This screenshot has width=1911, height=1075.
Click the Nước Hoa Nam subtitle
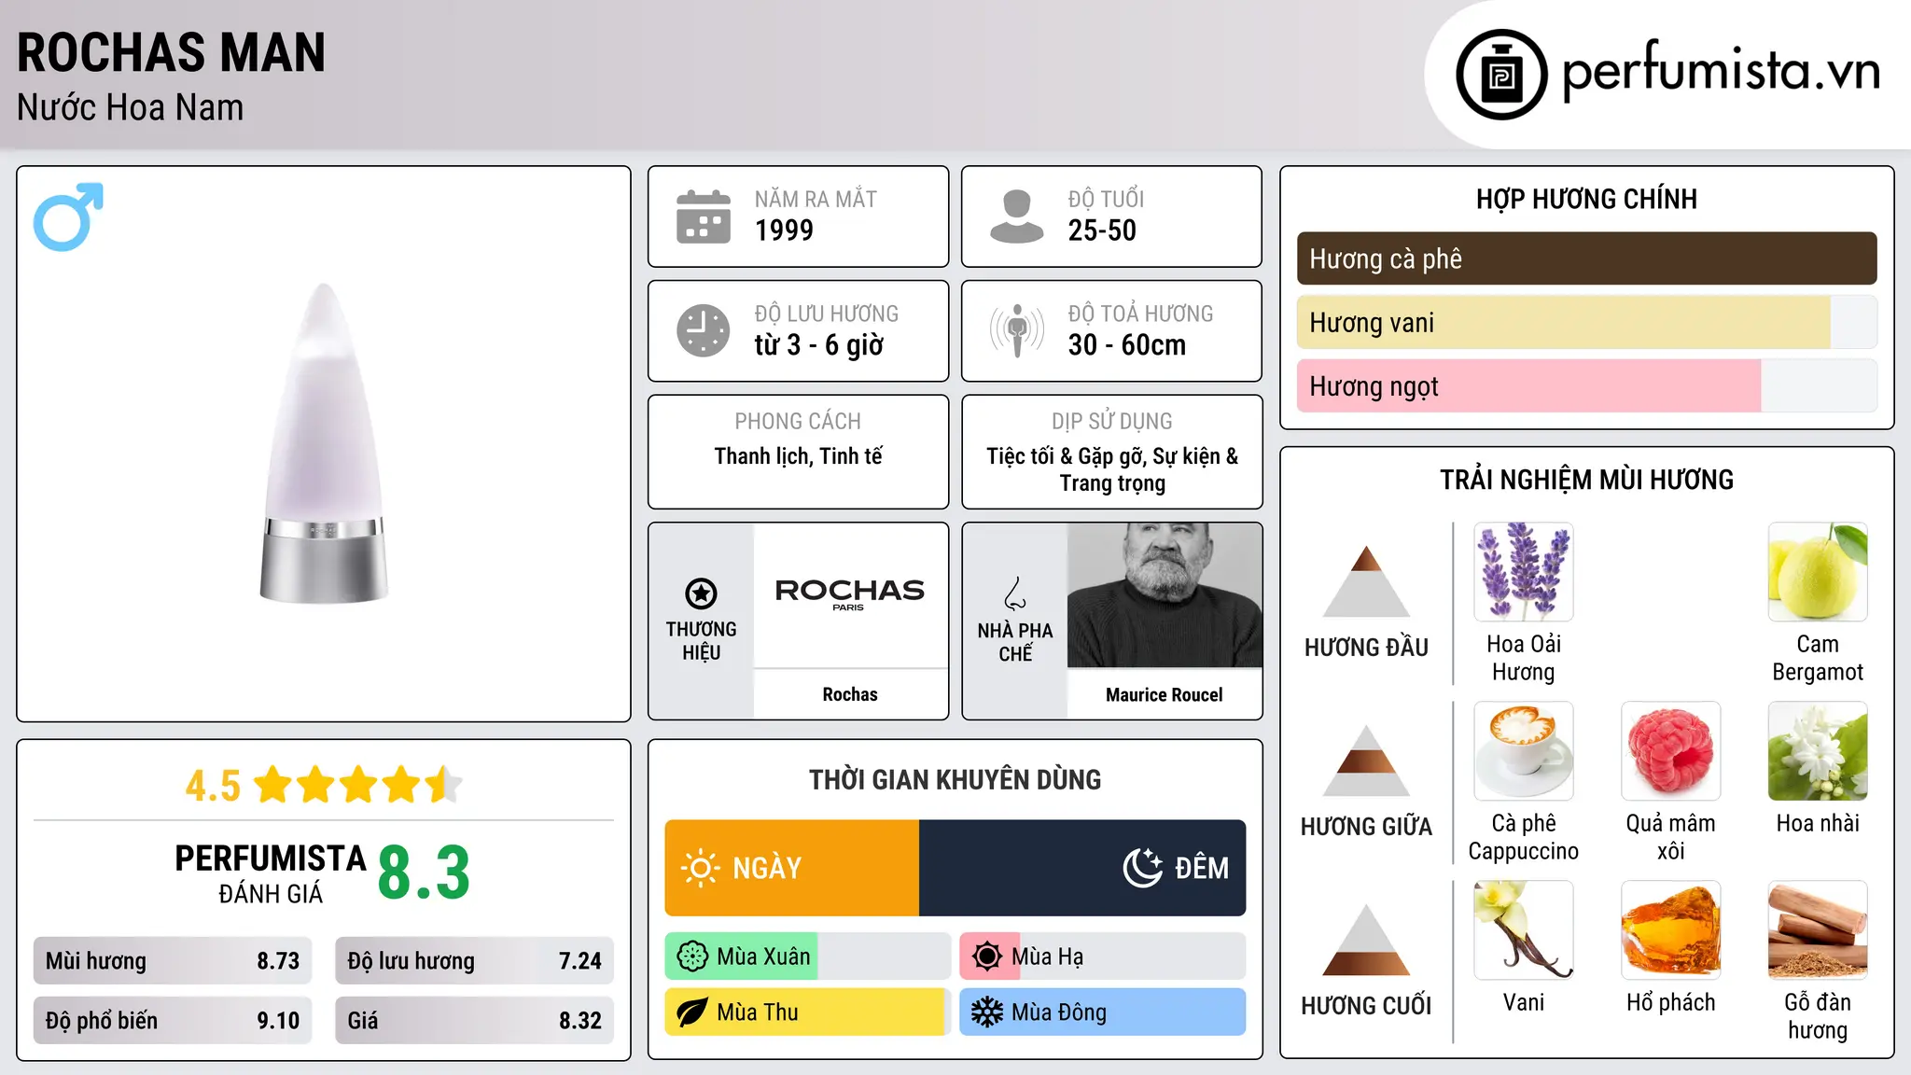[131, 108]
